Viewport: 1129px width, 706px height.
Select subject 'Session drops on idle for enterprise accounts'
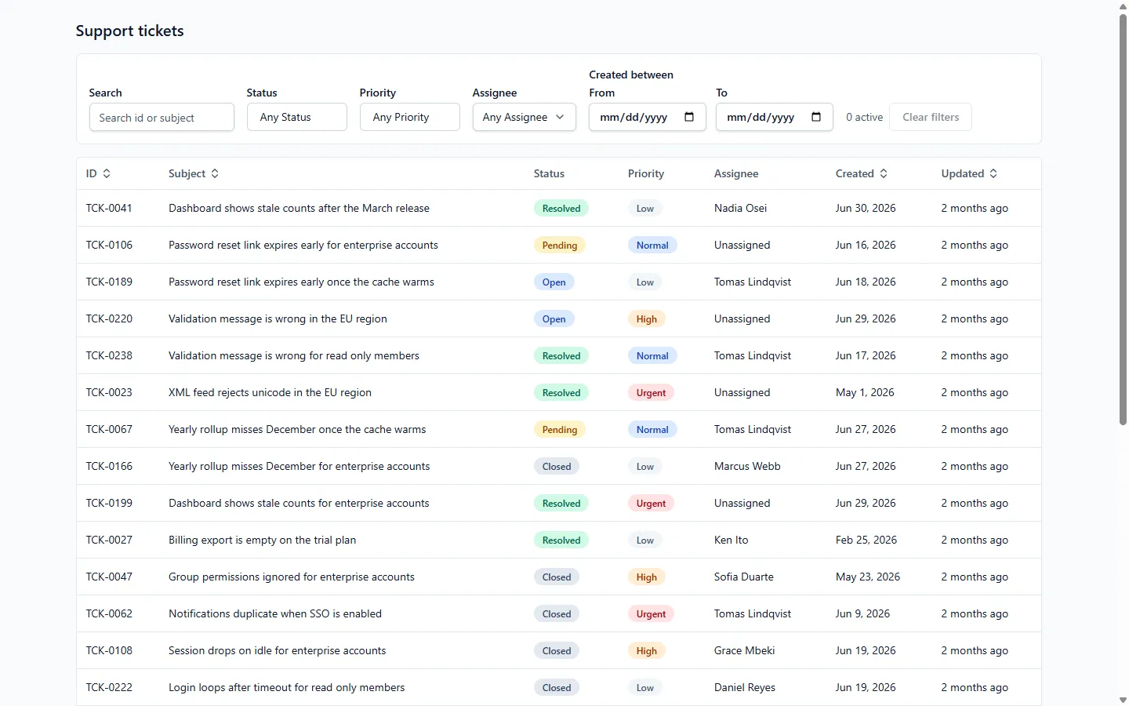coord(278,650)
